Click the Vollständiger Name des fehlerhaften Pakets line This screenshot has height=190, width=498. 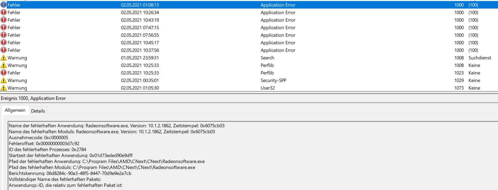pyautogui.click(x=55, y=179)
